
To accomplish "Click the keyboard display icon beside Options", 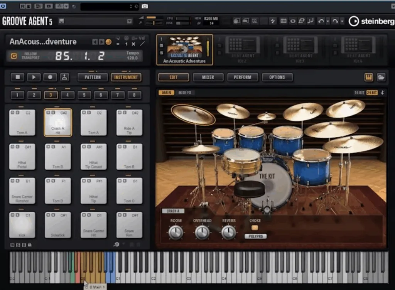I will tap(369, 78).
